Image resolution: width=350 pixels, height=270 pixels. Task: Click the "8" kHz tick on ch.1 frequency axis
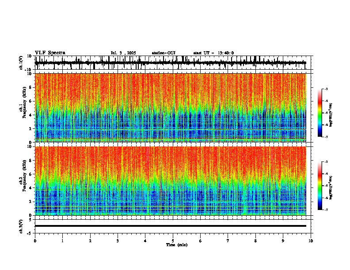click(x=30, y=87)
